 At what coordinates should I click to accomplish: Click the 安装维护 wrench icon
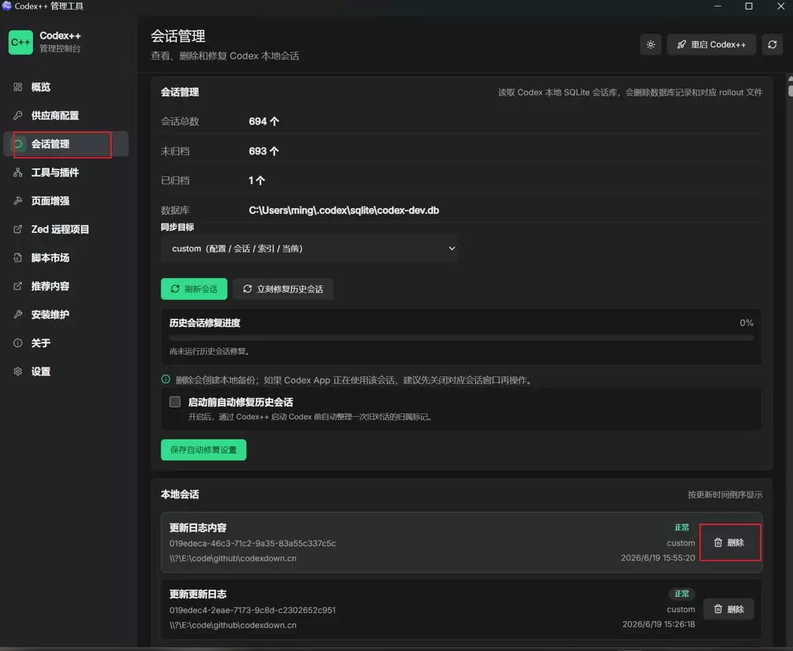(x=18, y=314)
